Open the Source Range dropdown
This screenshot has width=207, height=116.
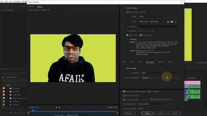pos(78,115)
